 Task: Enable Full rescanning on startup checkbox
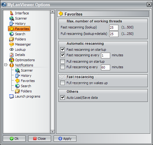tap(62, 61)
